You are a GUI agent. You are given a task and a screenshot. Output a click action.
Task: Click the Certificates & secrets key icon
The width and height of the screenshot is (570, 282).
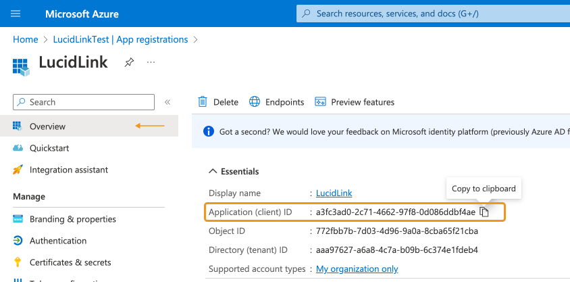coord(17,262)
